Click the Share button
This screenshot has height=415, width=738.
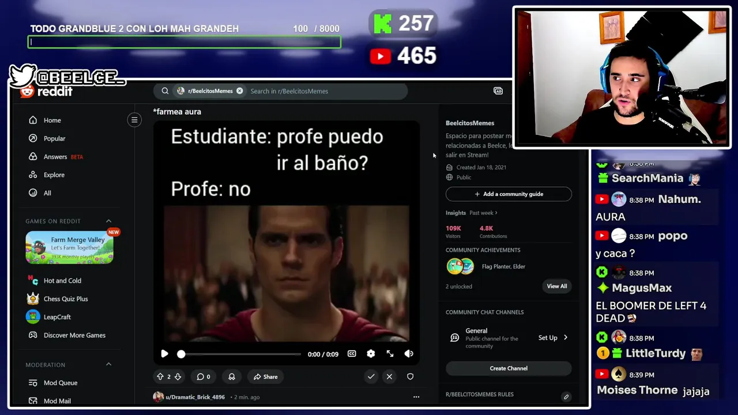266,377
